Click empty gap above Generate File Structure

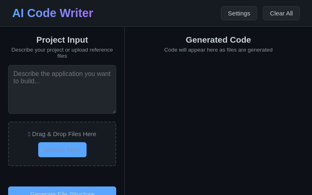click(62, 176)
